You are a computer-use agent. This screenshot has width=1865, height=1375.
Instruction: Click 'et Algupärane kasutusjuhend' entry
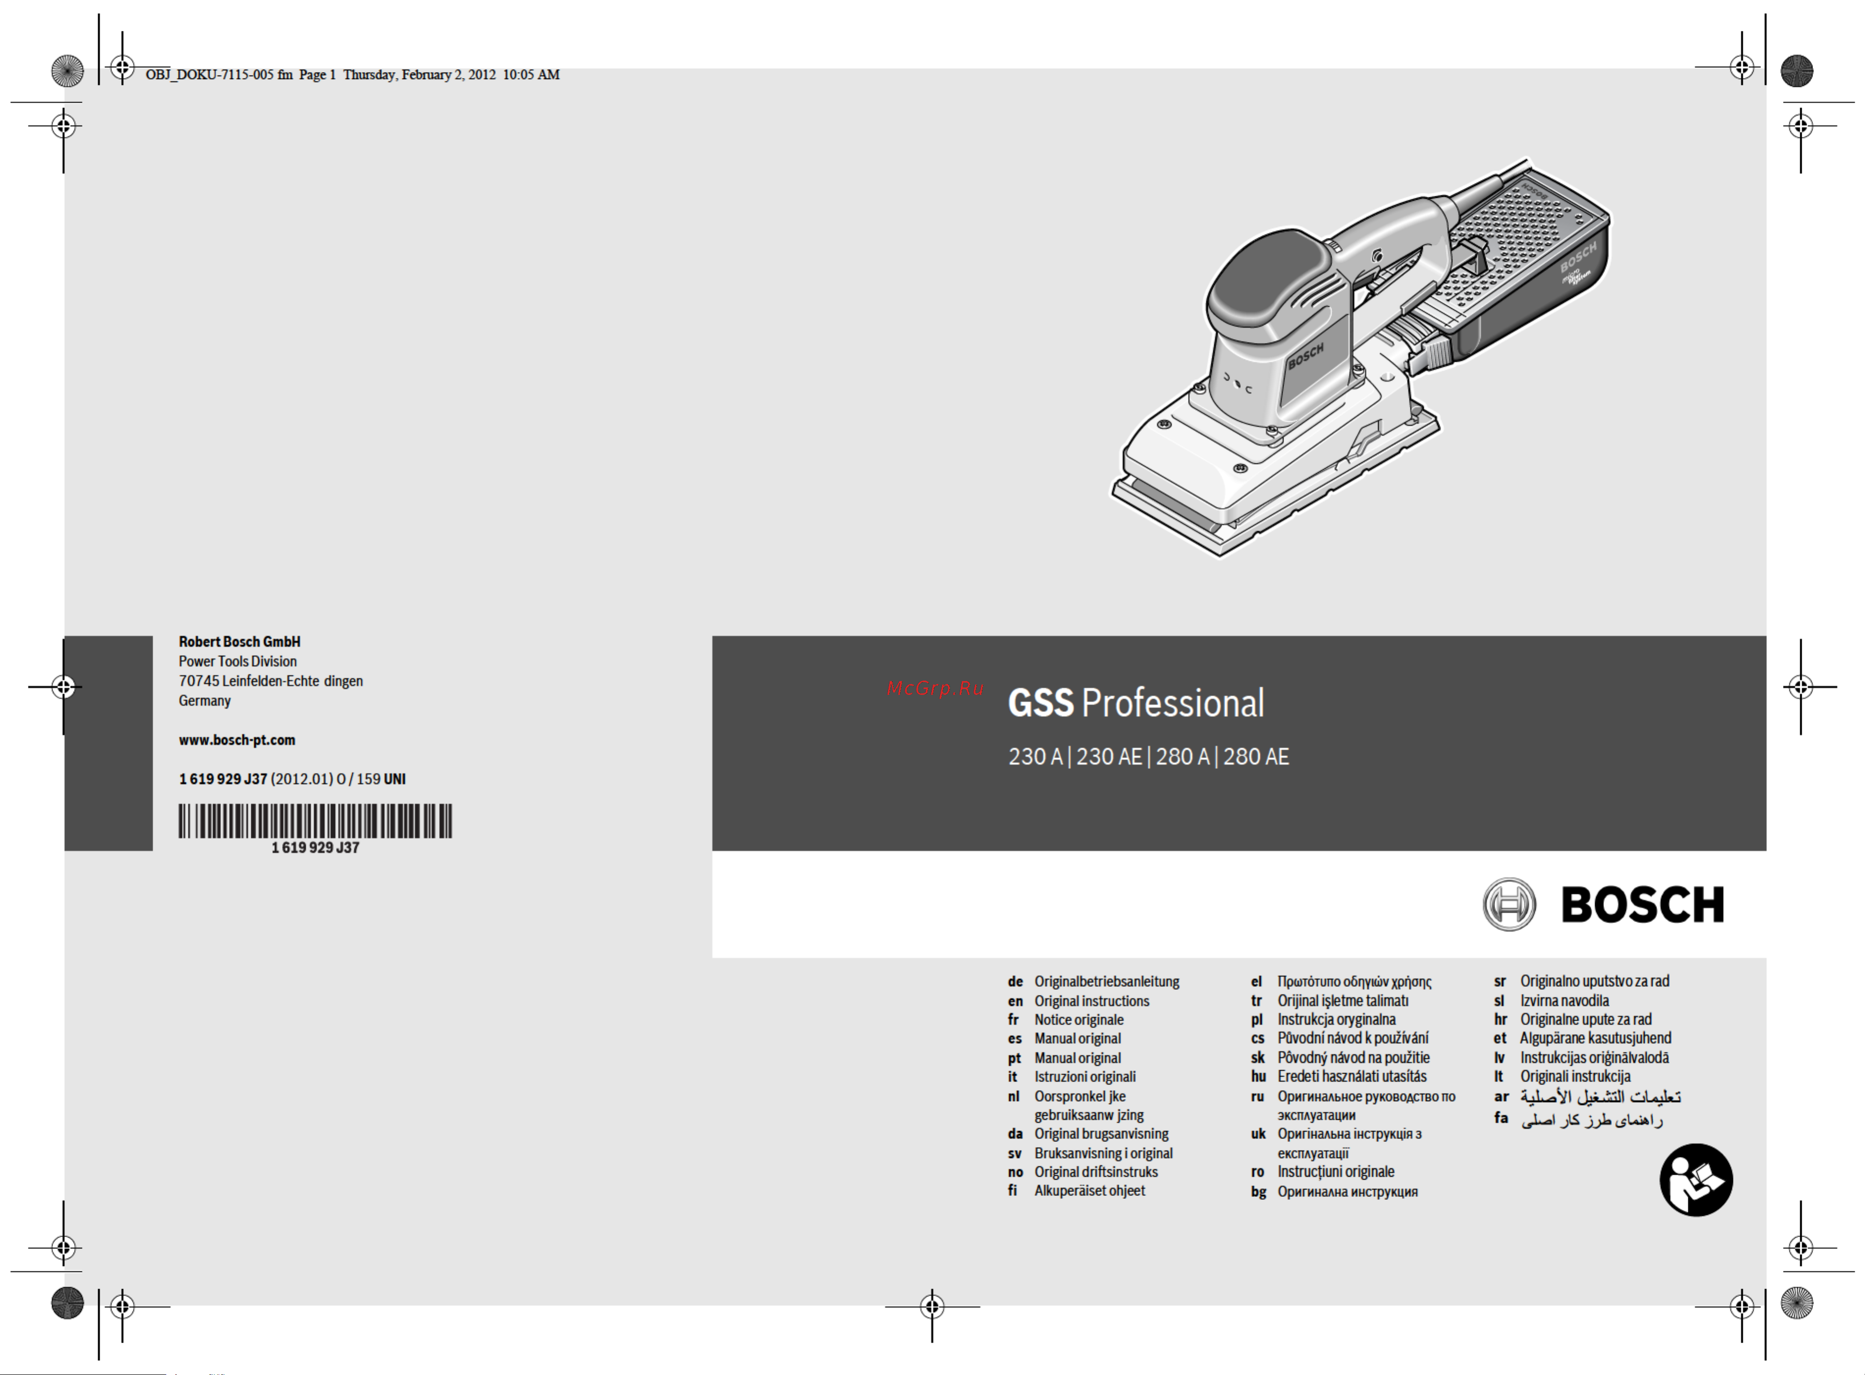pos(1582,1039)
